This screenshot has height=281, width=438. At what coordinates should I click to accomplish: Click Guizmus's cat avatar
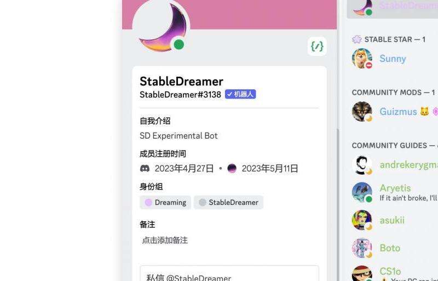click(x=362, y=112)
